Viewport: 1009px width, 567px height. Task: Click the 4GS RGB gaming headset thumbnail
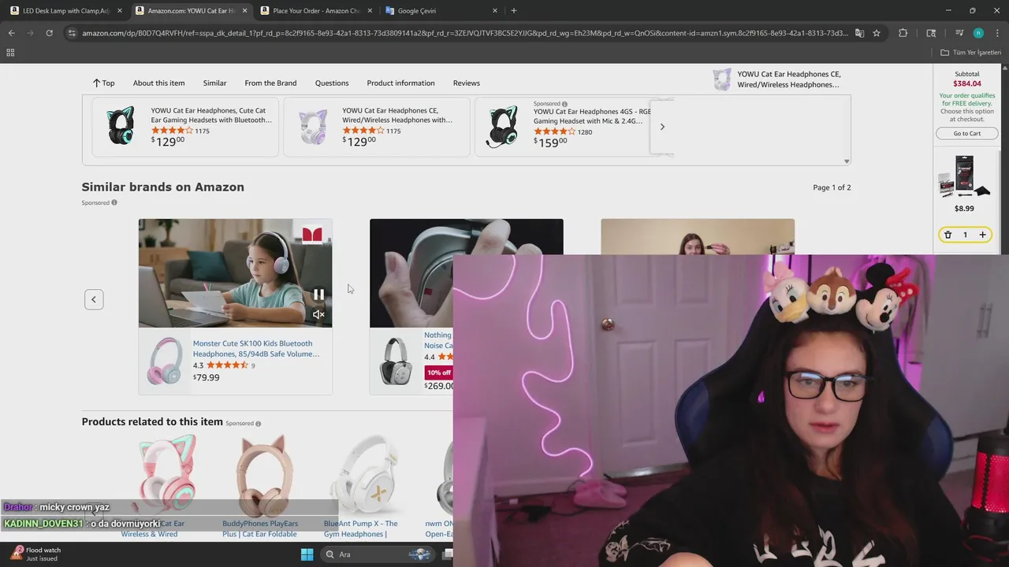(x=502, y=127)
